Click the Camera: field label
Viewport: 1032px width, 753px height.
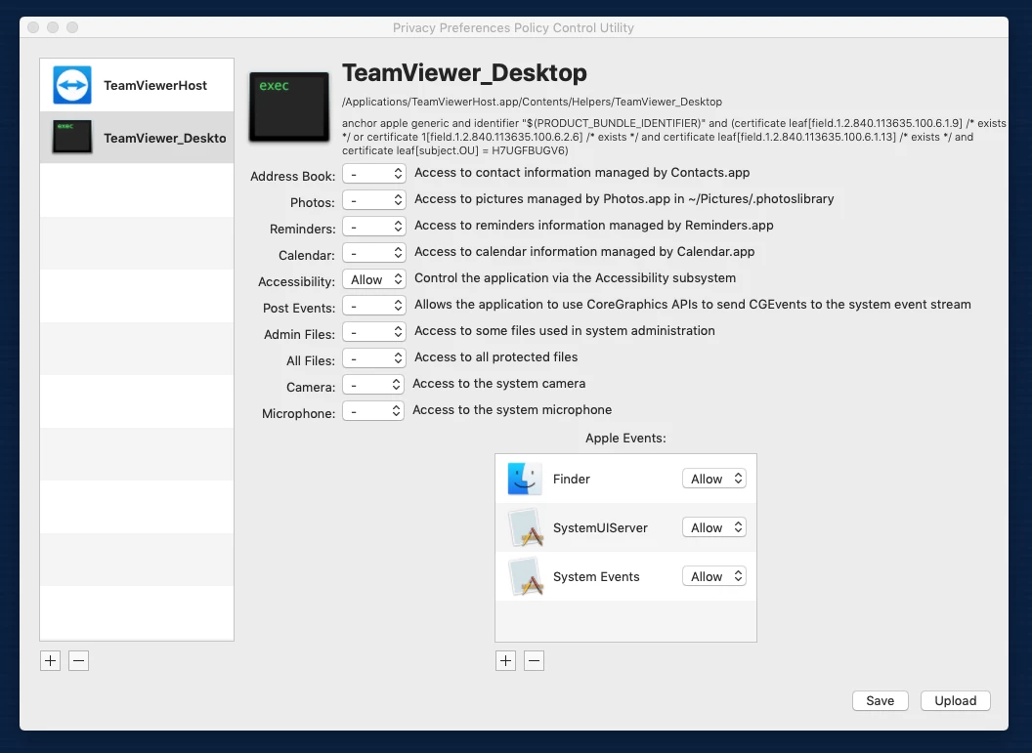[311, 388]
